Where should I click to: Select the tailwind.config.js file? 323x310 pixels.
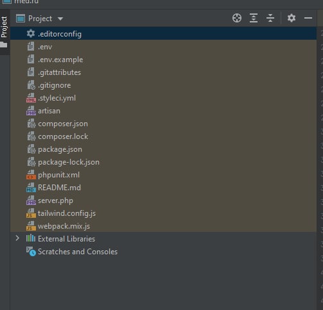coord(163,213)
